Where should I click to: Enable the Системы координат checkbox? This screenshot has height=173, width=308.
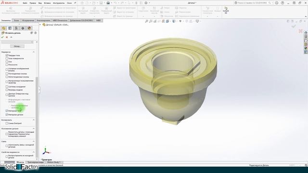[7, 86]
